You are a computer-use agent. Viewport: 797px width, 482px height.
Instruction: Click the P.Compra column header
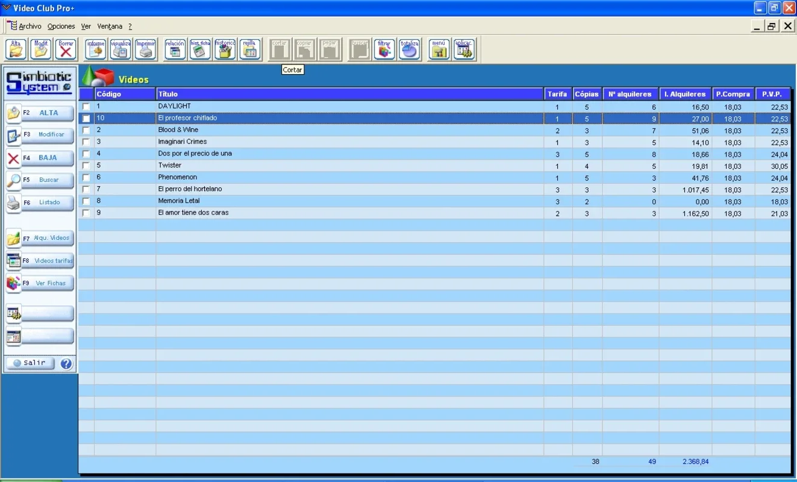point(734,95)
